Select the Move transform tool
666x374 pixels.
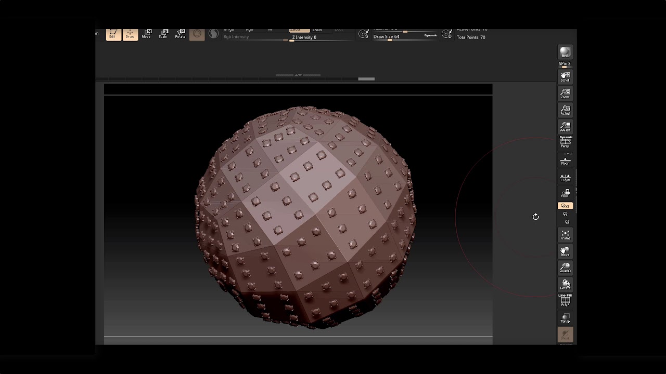[146, 34]
